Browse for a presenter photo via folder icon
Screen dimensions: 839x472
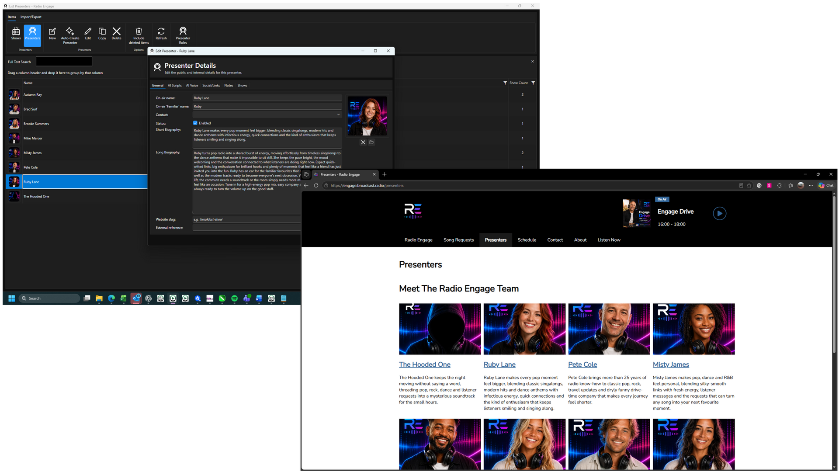[371, 142]
